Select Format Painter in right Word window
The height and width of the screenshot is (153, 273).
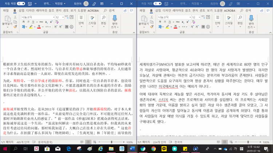click(152, 27)
